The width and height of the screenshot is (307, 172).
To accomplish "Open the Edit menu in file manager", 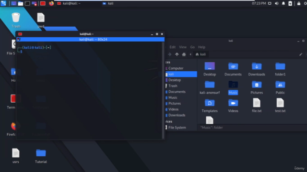I will click(x=172, y=47).
